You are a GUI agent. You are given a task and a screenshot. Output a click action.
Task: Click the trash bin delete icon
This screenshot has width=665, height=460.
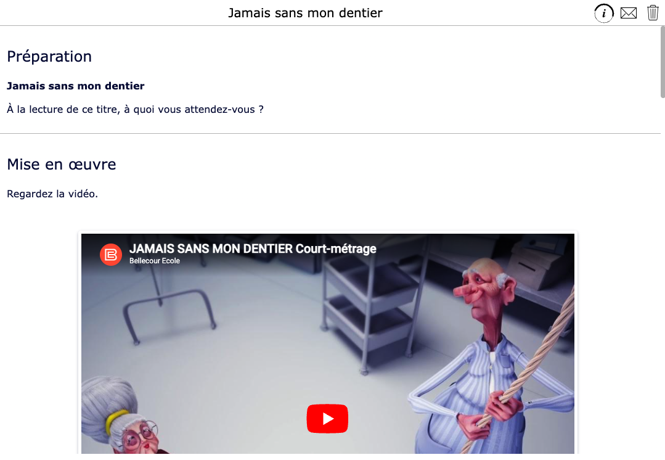tap(653, 13)
